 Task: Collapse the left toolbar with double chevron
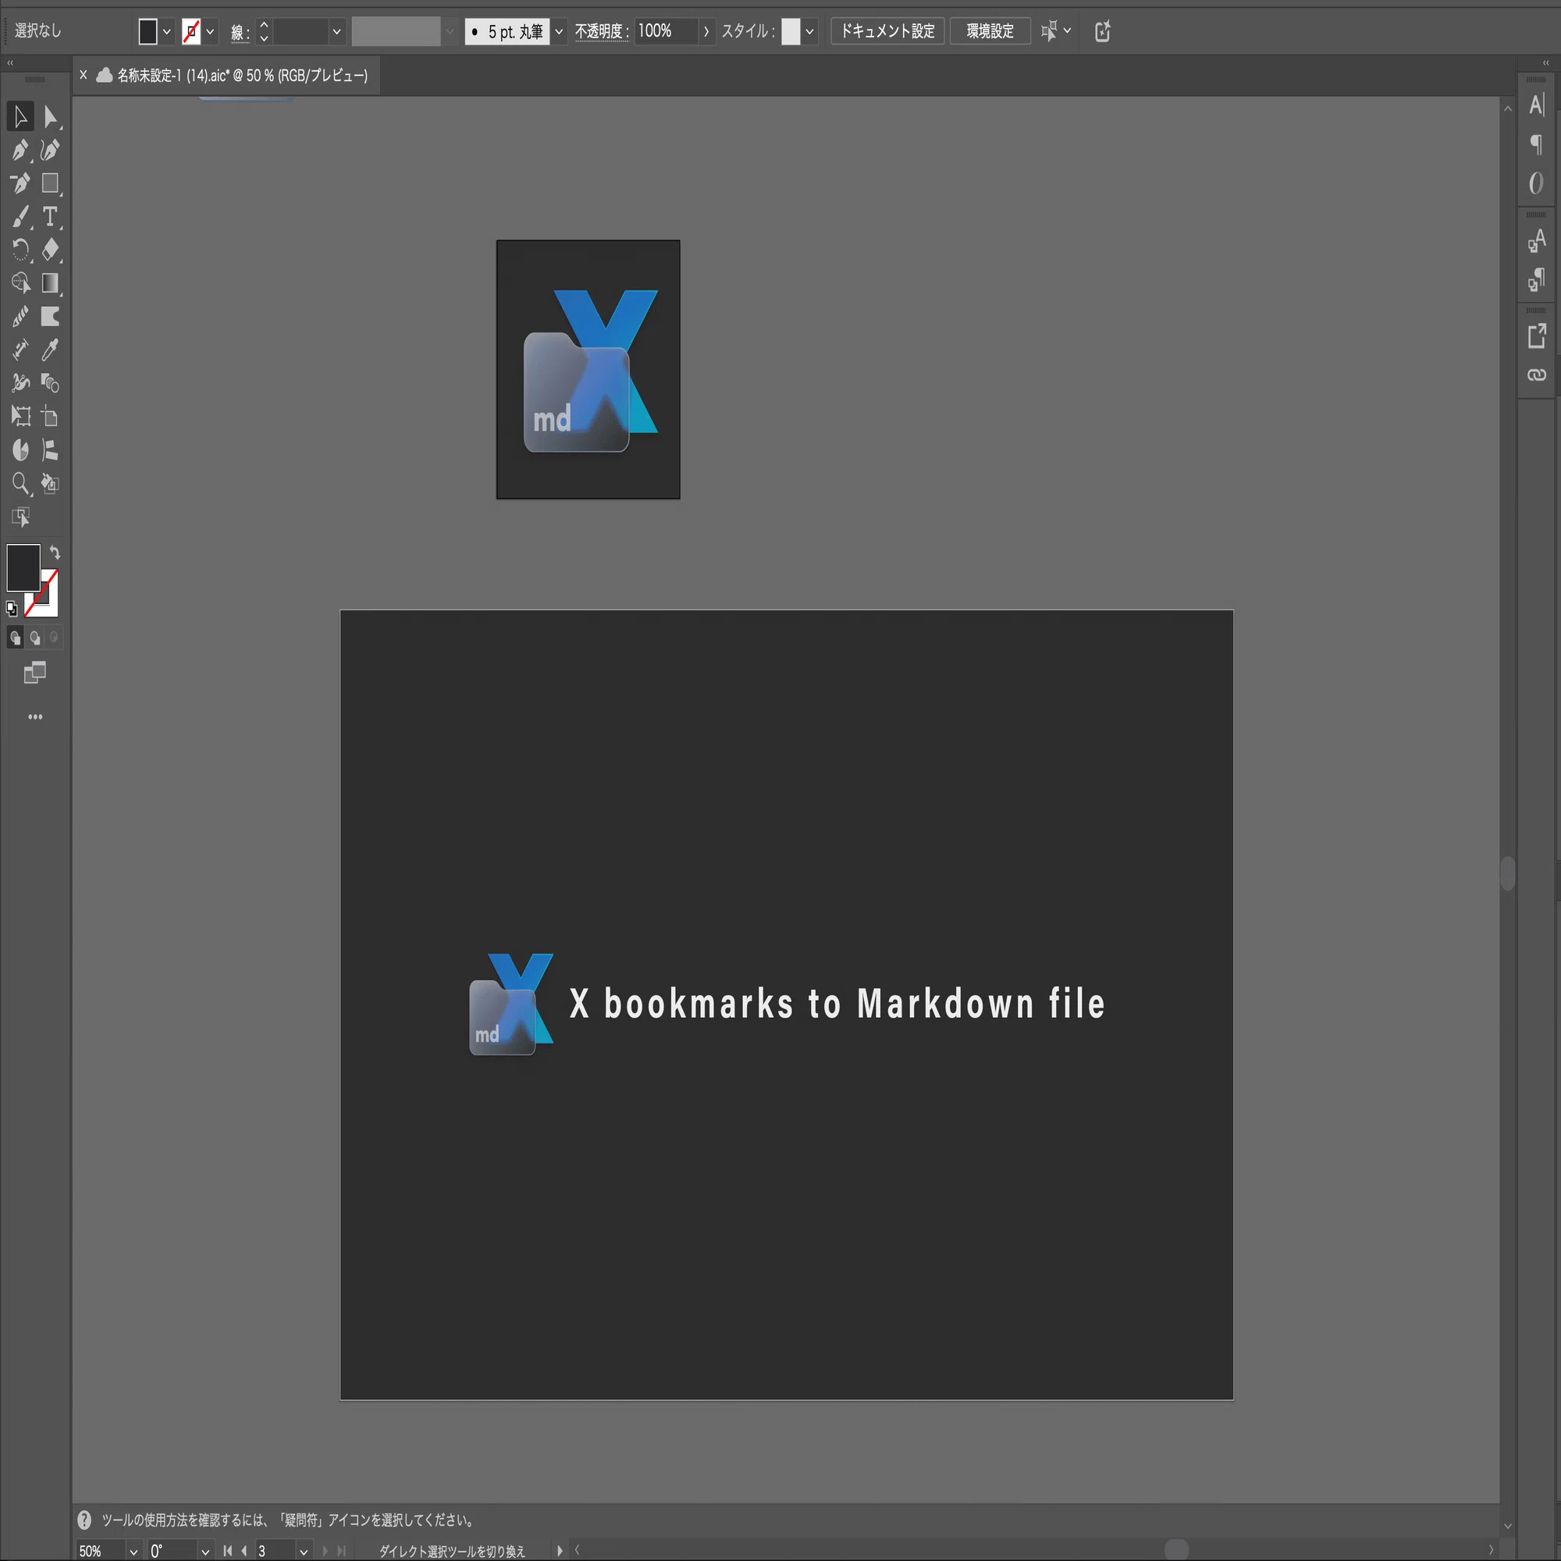pos(9,62)
